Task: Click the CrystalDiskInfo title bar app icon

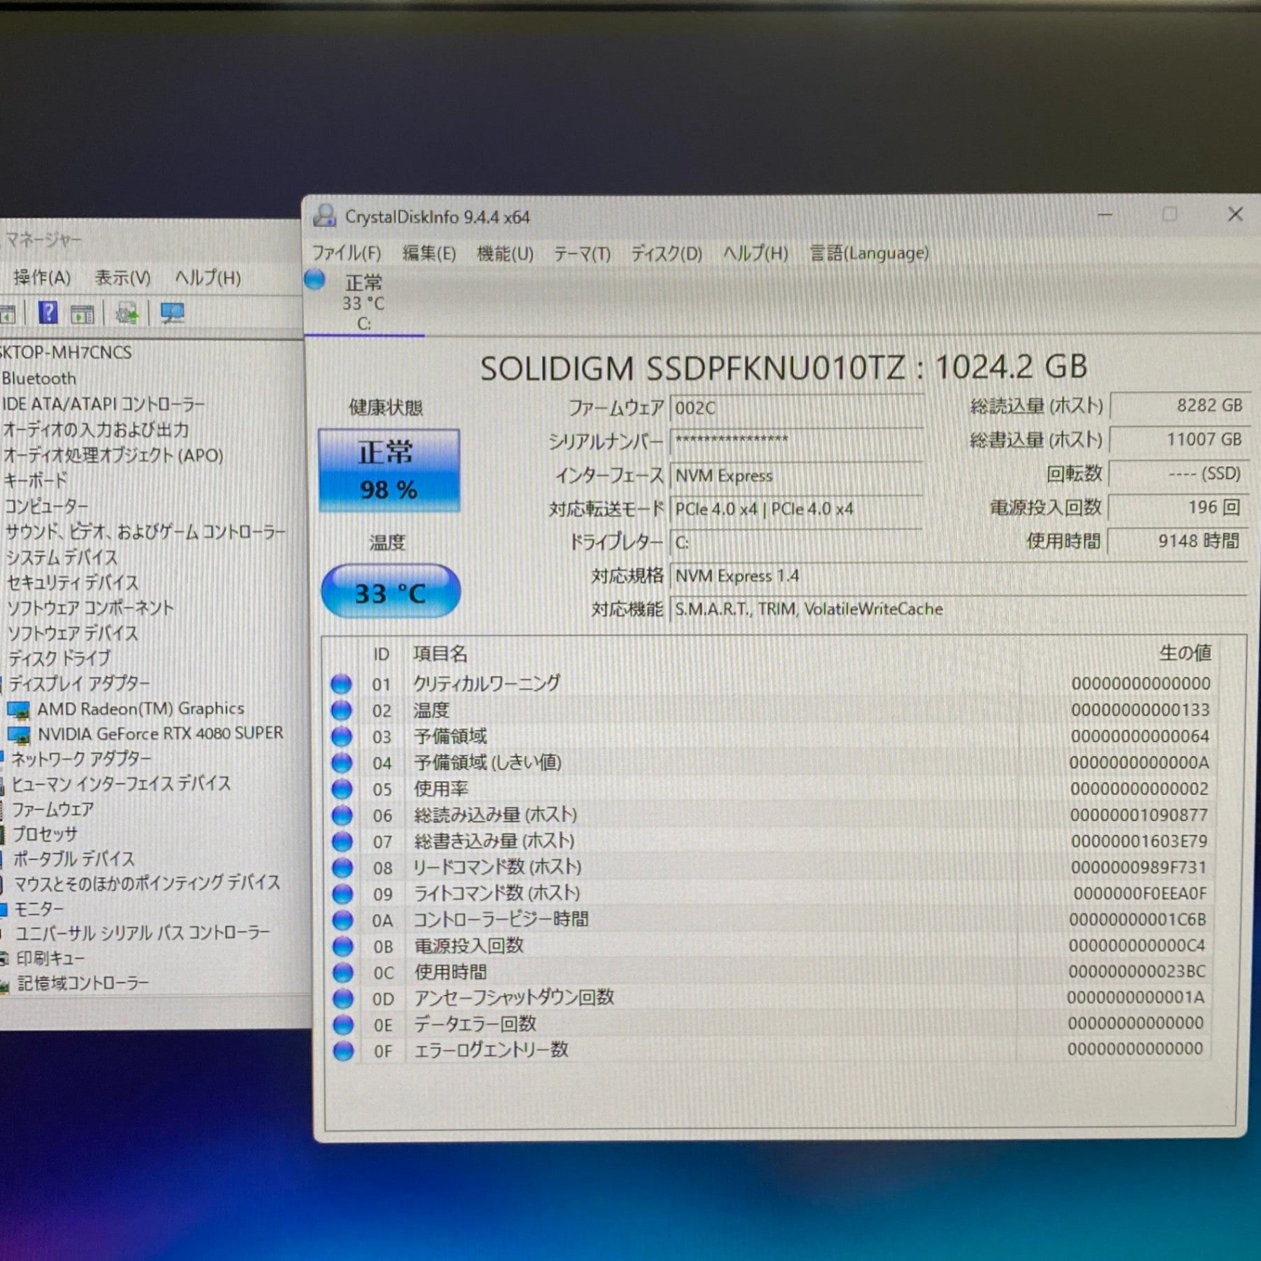Action: tap(324, 217)
